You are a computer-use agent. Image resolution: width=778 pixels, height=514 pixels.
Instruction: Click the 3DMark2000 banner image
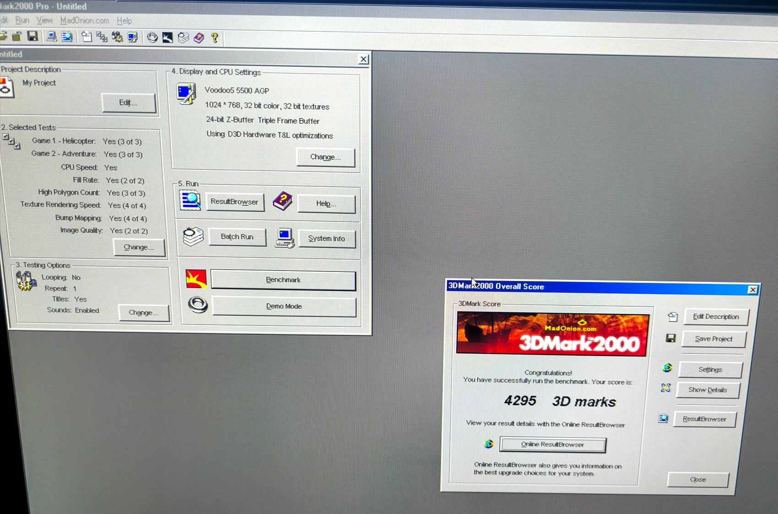click(553, 335)
